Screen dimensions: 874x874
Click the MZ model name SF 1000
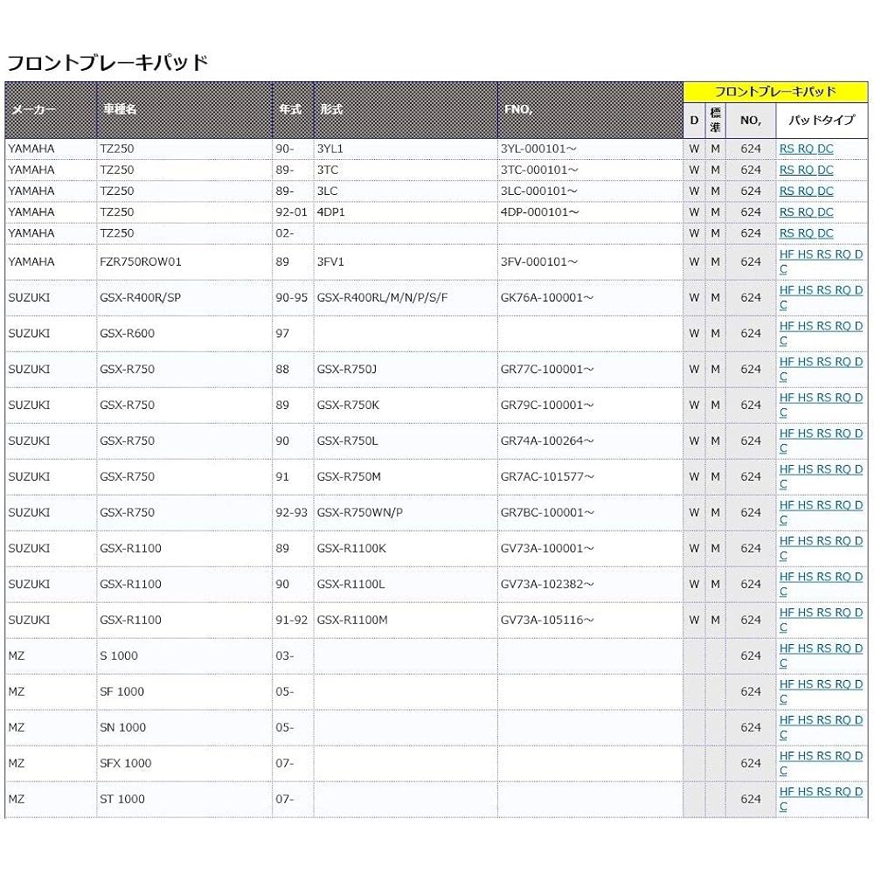pyautogui.click(x=121, y=691)
